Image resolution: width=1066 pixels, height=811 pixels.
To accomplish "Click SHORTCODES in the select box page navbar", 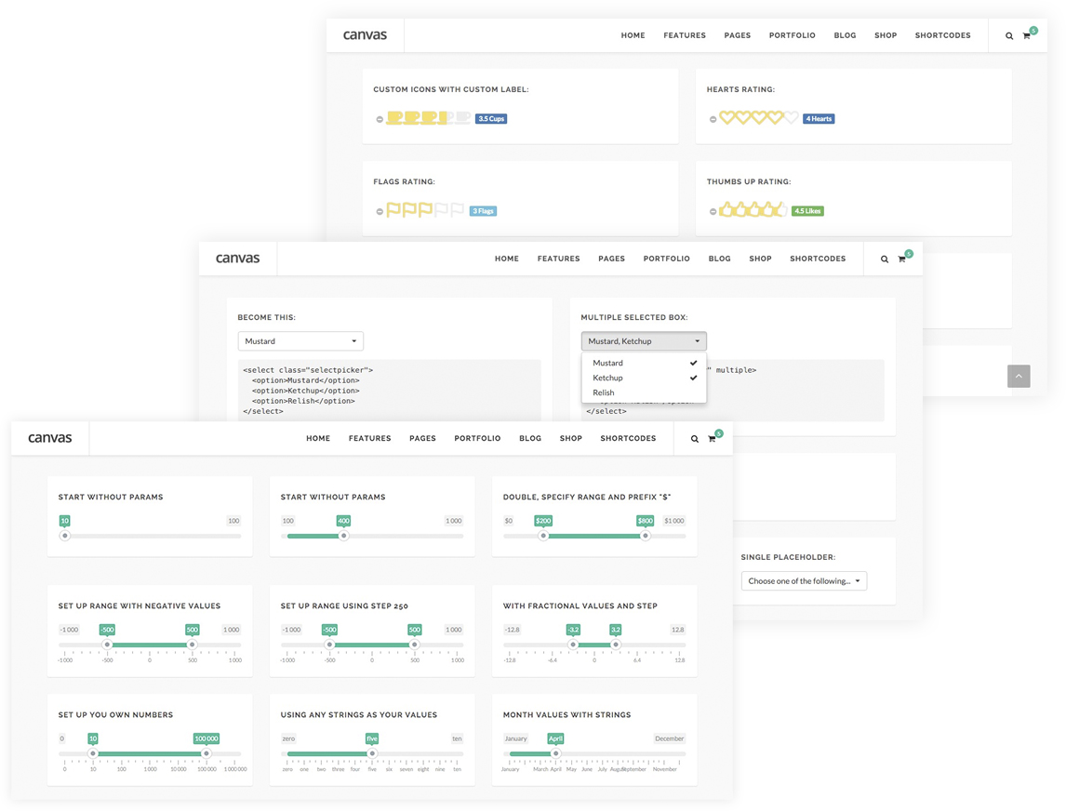I will (x=818, y=259).
